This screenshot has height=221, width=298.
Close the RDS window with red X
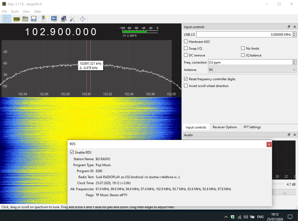[x=269, y=144]
